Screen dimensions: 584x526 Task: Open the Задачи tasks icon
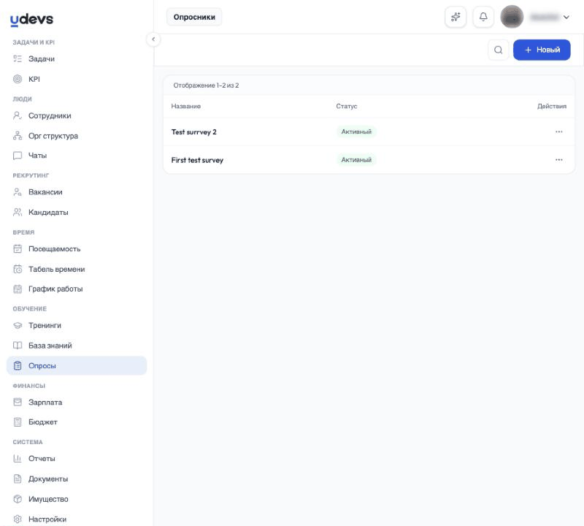pos(18,58)
